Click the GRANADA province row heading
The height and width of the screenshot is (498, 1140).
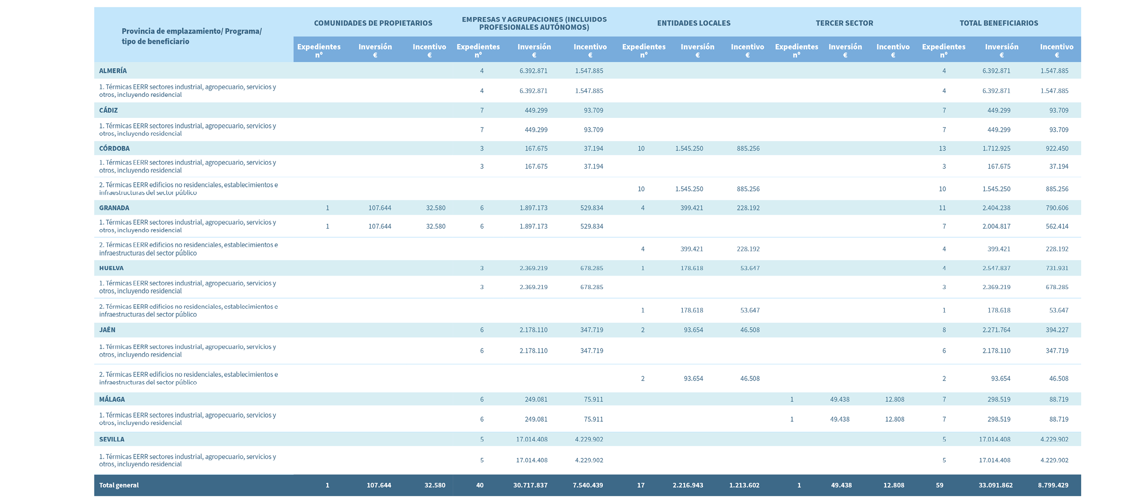point(114,208)
